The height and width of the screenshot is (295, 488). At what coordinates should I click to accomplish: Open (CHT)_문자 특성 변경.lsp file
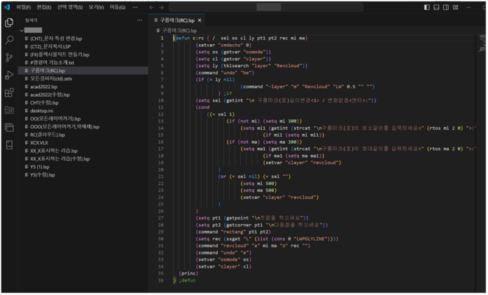(56, 39)
